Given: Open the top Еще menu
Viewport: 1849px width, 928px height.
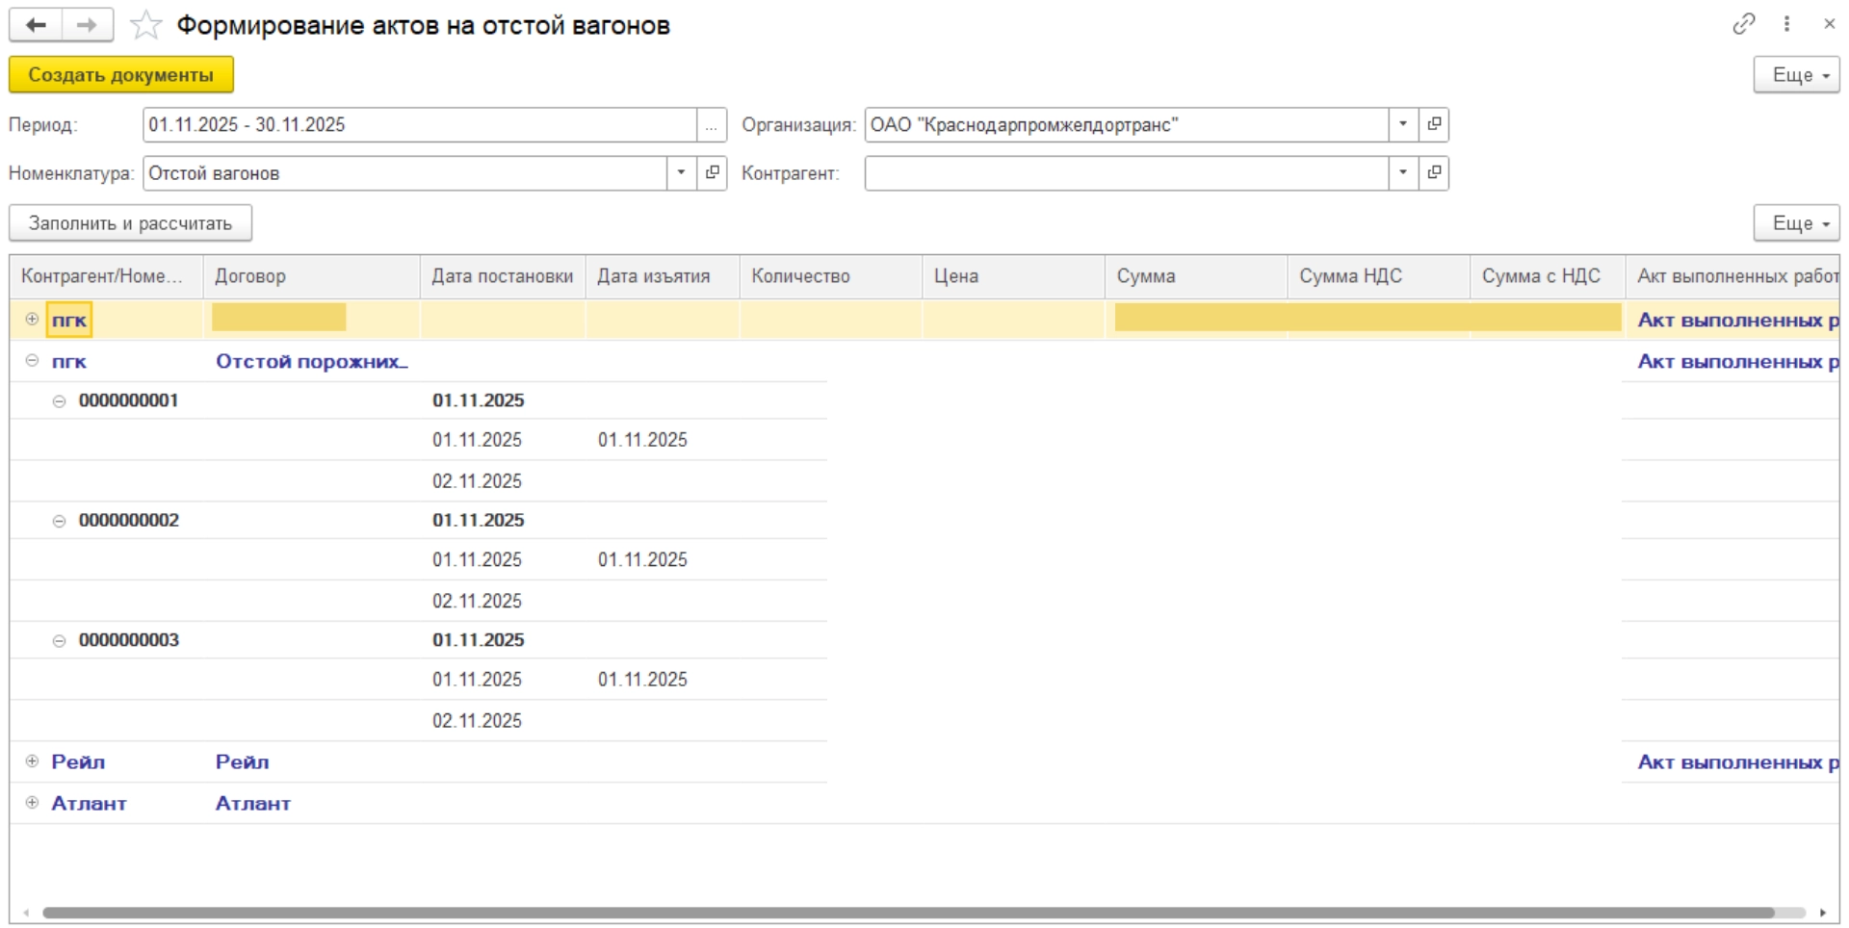Looking at the screenshot, I should [1796, 75].
